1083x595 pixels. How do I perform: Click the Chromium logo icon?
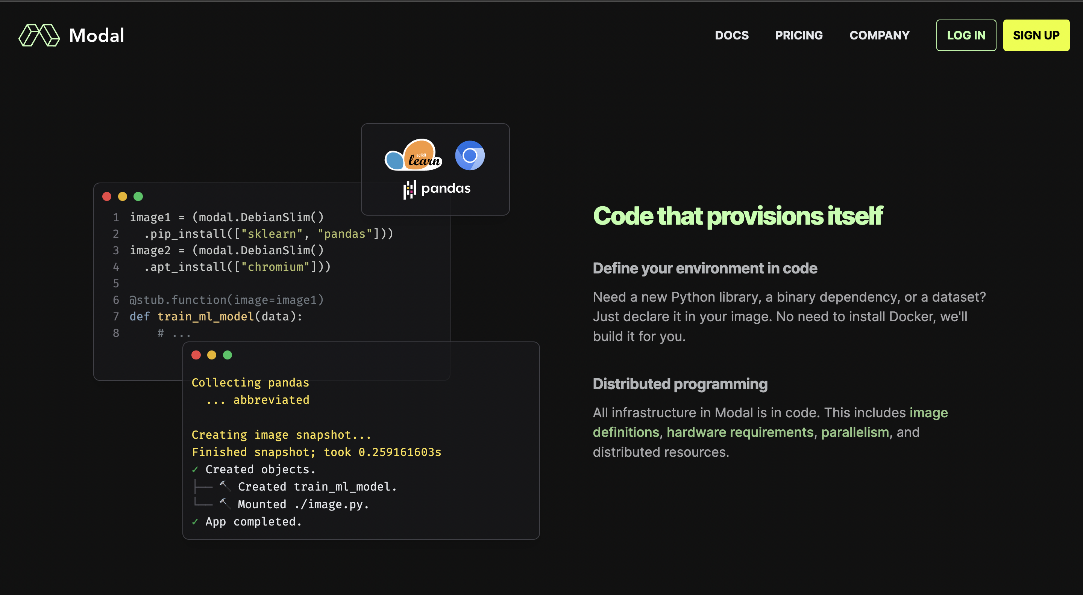click(470, 156)
